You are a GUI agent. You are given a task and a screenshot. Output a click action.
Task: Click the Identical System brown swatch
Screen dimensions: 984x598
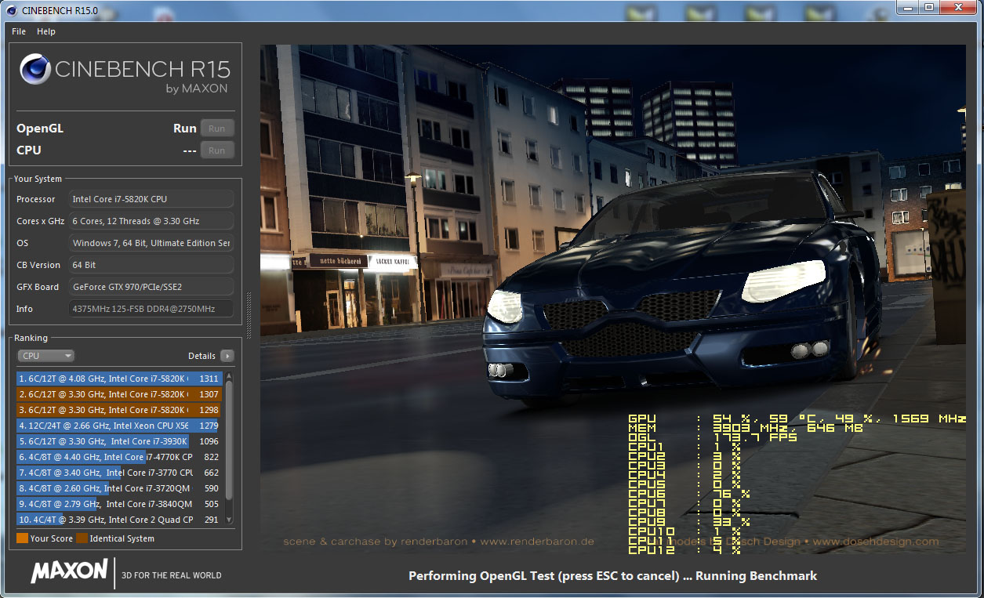pos(82,538)
